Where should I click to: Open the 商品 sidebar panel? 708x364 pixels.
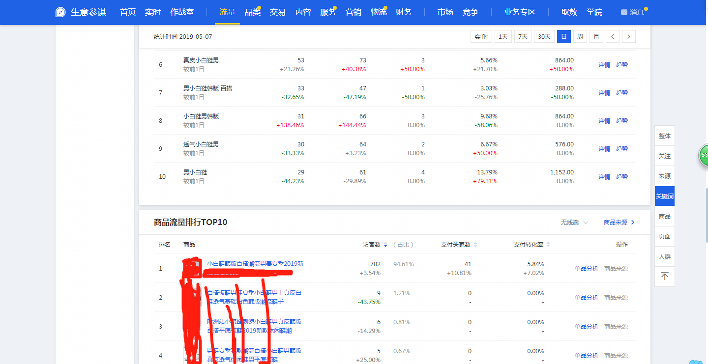tap(664, 216)
